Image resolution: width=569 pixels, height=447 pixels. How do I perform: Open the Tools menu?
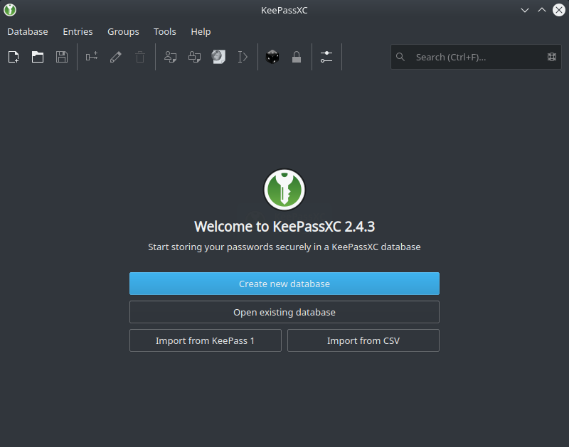pos(165,31)
